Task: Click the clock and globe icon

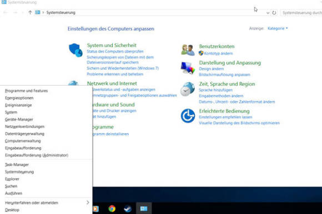Action: (x=188, y=89)
